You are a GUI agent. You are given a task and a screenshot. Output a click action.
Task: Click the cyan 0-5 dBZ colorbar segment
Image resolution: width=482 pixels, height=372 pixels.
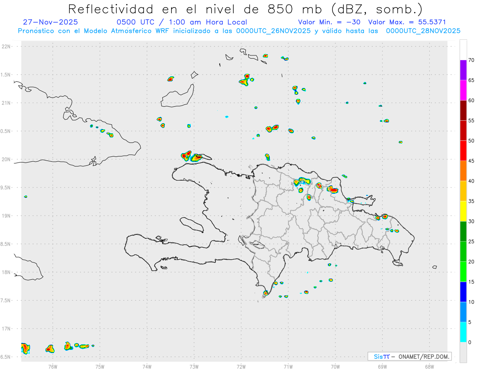click(x=463, y=332)
